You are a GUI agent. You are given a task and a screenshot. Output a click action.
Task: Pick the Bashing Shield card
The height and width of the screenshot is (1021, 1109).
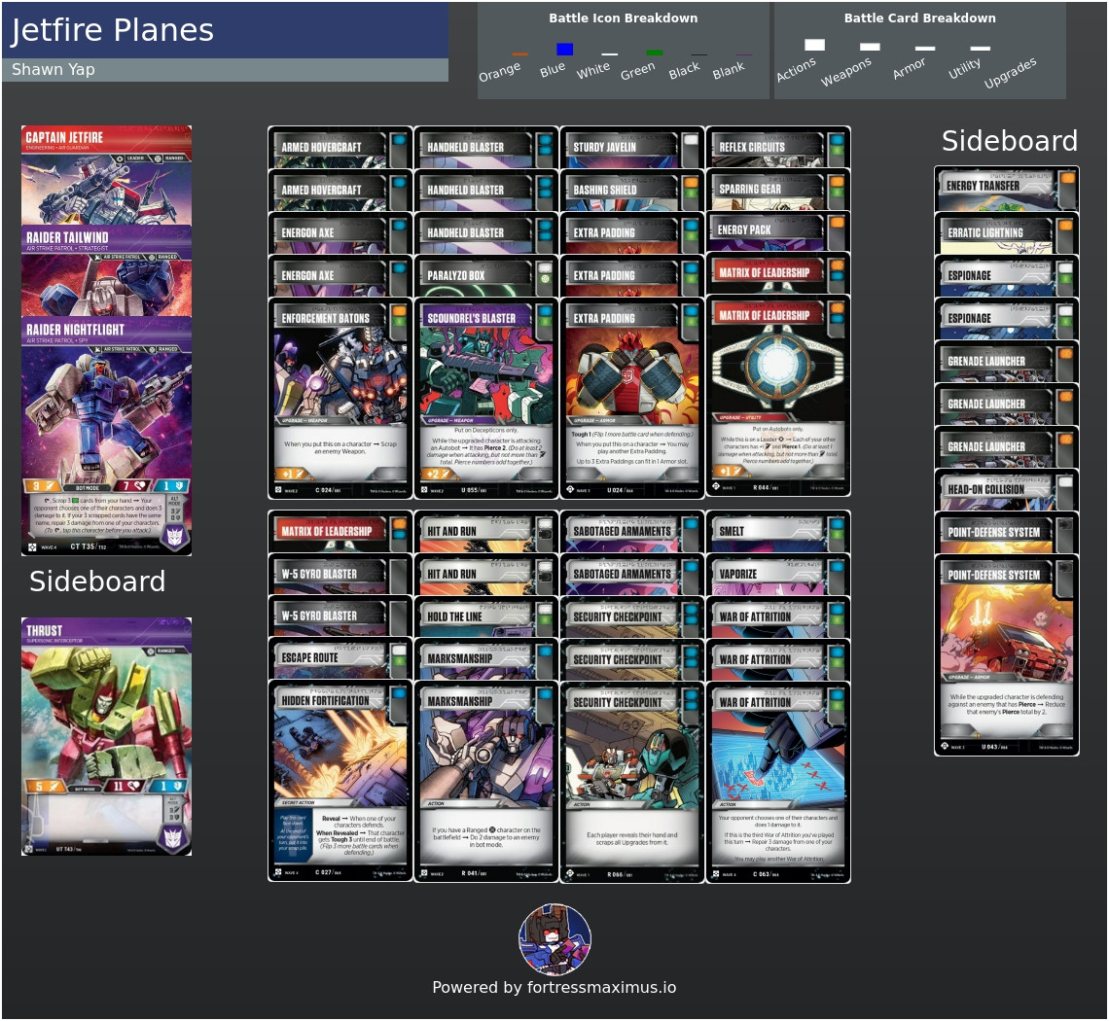632,190
